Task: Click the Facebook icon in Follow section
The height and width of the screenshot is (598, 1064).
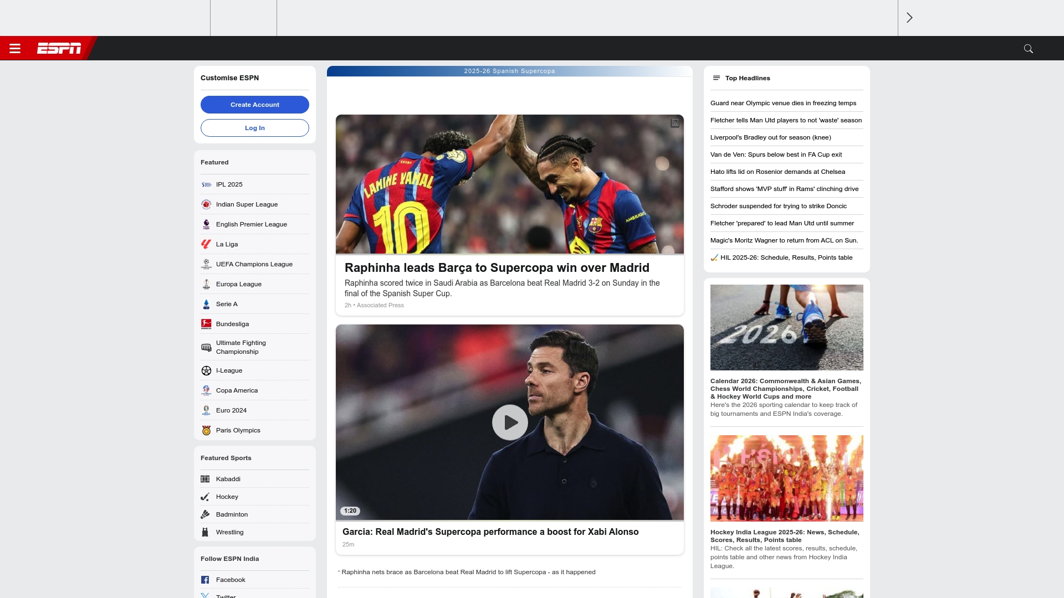Action: (205, 580)
